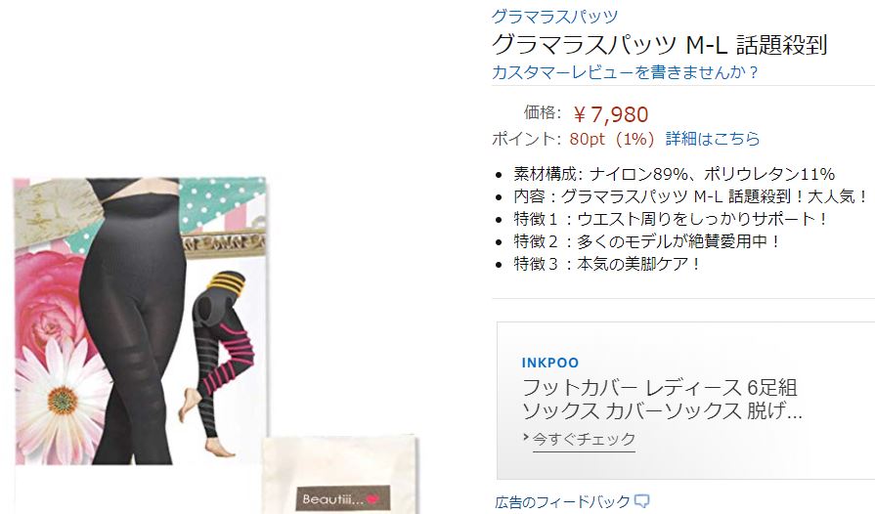This screenshot has width=875, height=514.
Task: Click the product title グラマラスパッツ M-L 話題殺到
Action: point(660,45)
